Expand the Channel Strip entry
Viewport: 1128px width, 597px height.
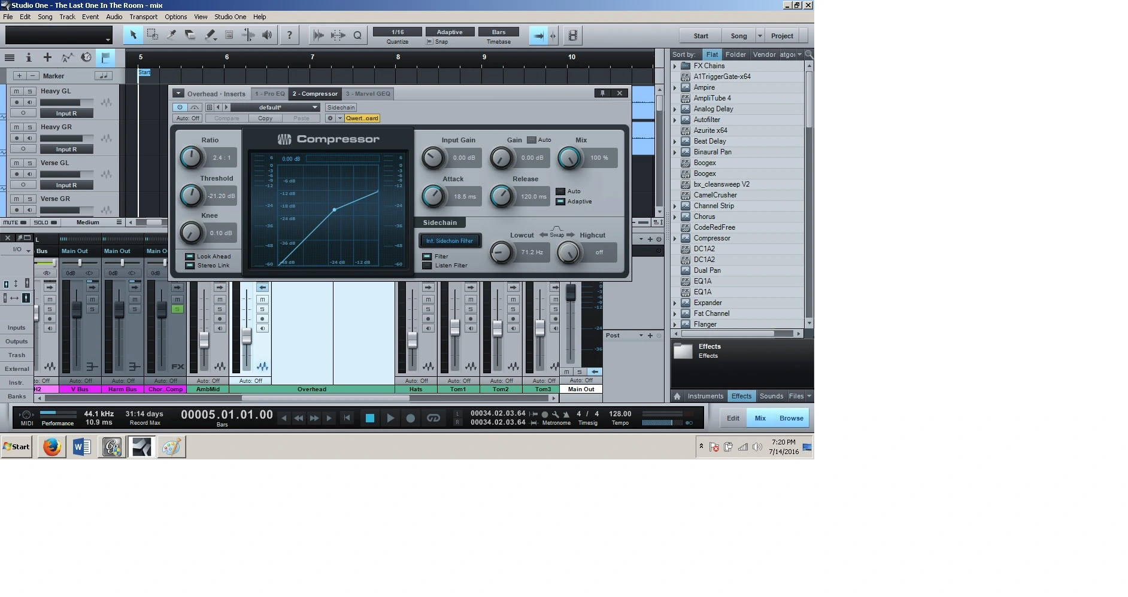tap(675, 206)
